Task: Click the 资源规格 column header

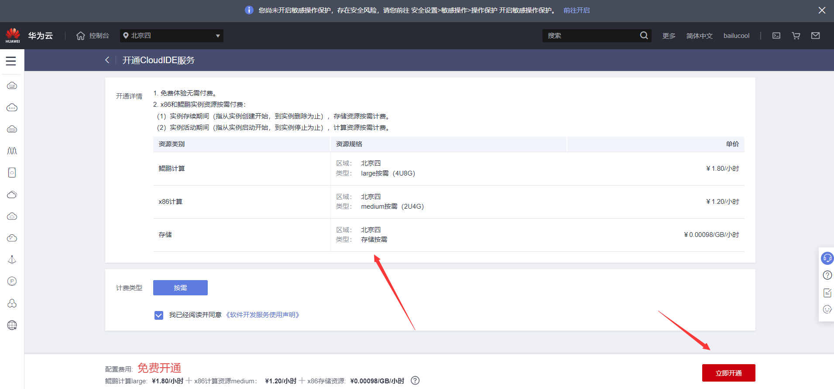Action: 349,144
